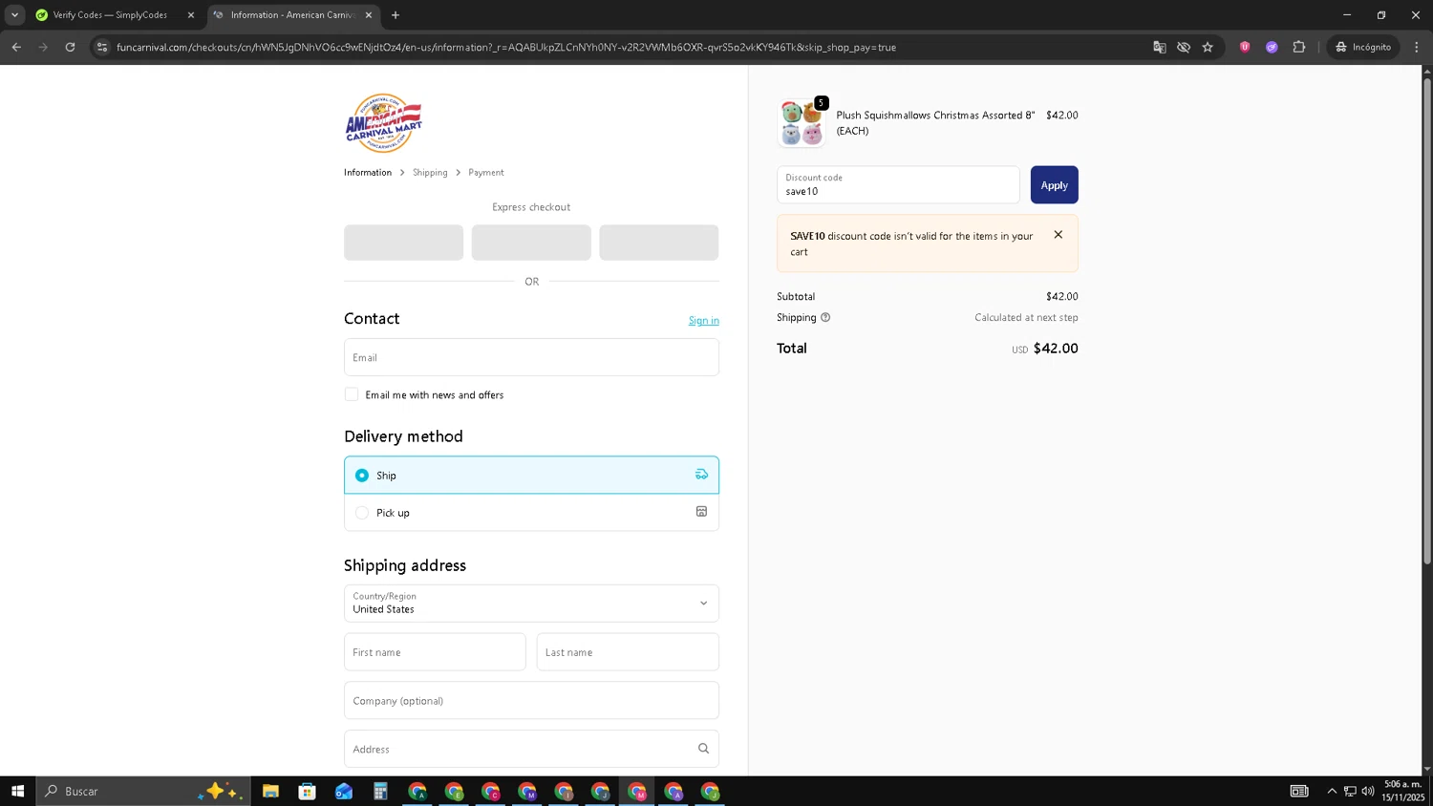This screenshot has height=806, width=1433.
Task: Open Outlook from taskbar
Action: click(x=344, y=791)
